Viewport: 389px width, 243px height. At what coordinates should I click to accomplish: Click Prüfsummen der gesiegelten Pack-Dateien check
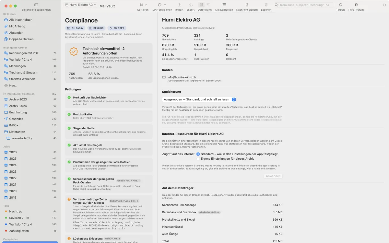click(109, 165)
